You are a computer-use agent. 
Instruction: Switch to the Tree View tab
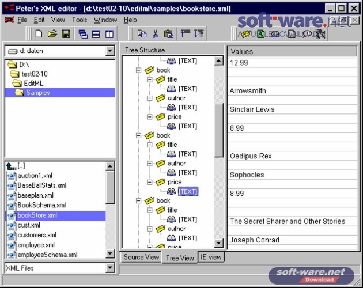coord(180,257)
